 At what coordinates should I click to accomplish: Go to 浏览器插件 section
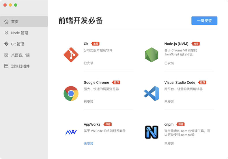24,66
